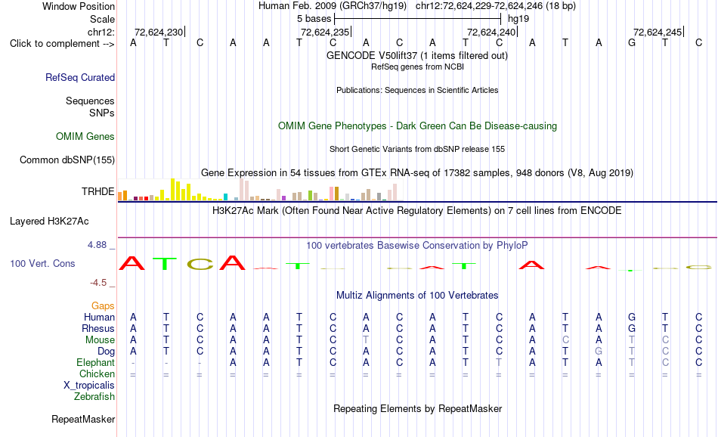Viewport: 718px width, 437px height.
Task: Click the G base in the top reference sequence
Action: coord(631,43)
